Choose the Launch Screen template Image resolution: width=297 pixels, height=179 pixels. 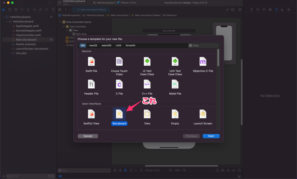pos(203,114)
